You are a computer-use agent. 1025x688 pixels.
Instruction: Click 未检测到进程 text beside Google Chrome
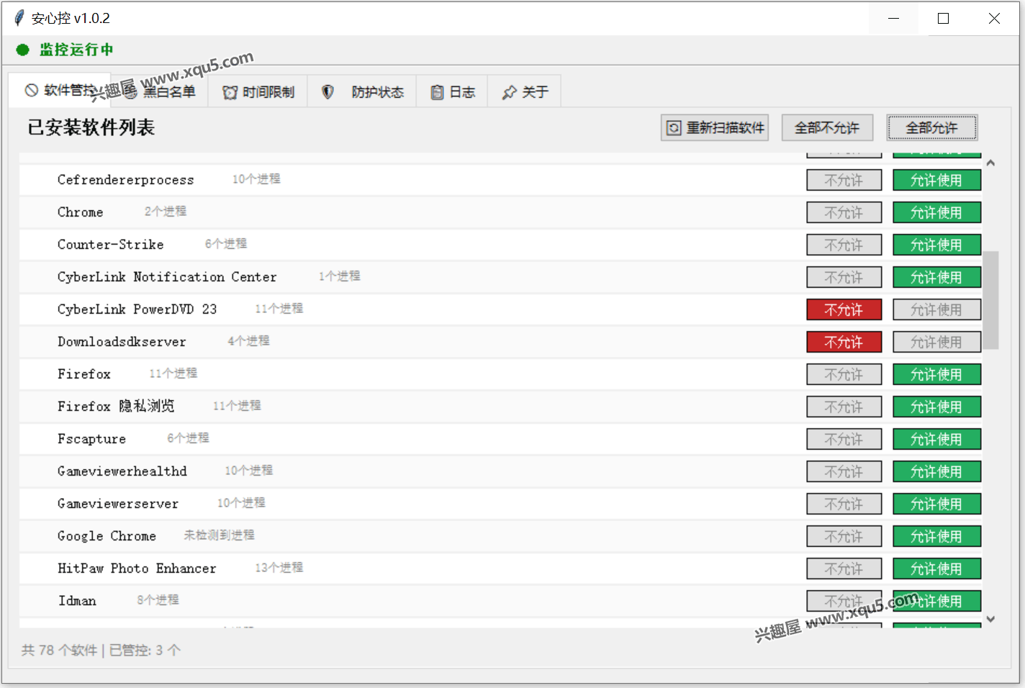tap(219, 535)
